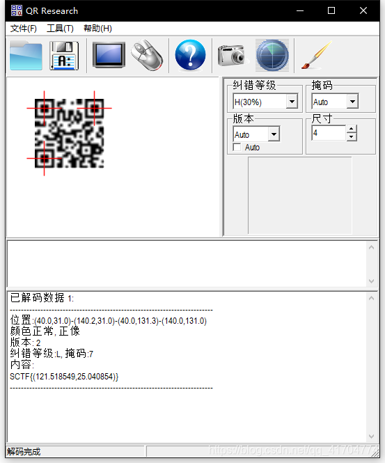Viewport: 385px width, 463px height.
Task: Click down arrow of decoded data scrollbar
Action: pyautogui.click(x=371, y=436)
